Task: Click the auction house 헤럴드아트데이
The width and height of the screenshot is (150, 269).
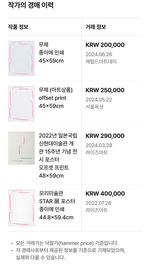Action: tap(101, 61)
